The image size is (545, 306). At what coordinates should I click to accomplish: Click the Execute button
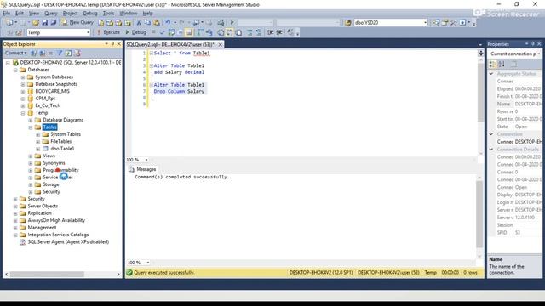click(x=108, y=32)
